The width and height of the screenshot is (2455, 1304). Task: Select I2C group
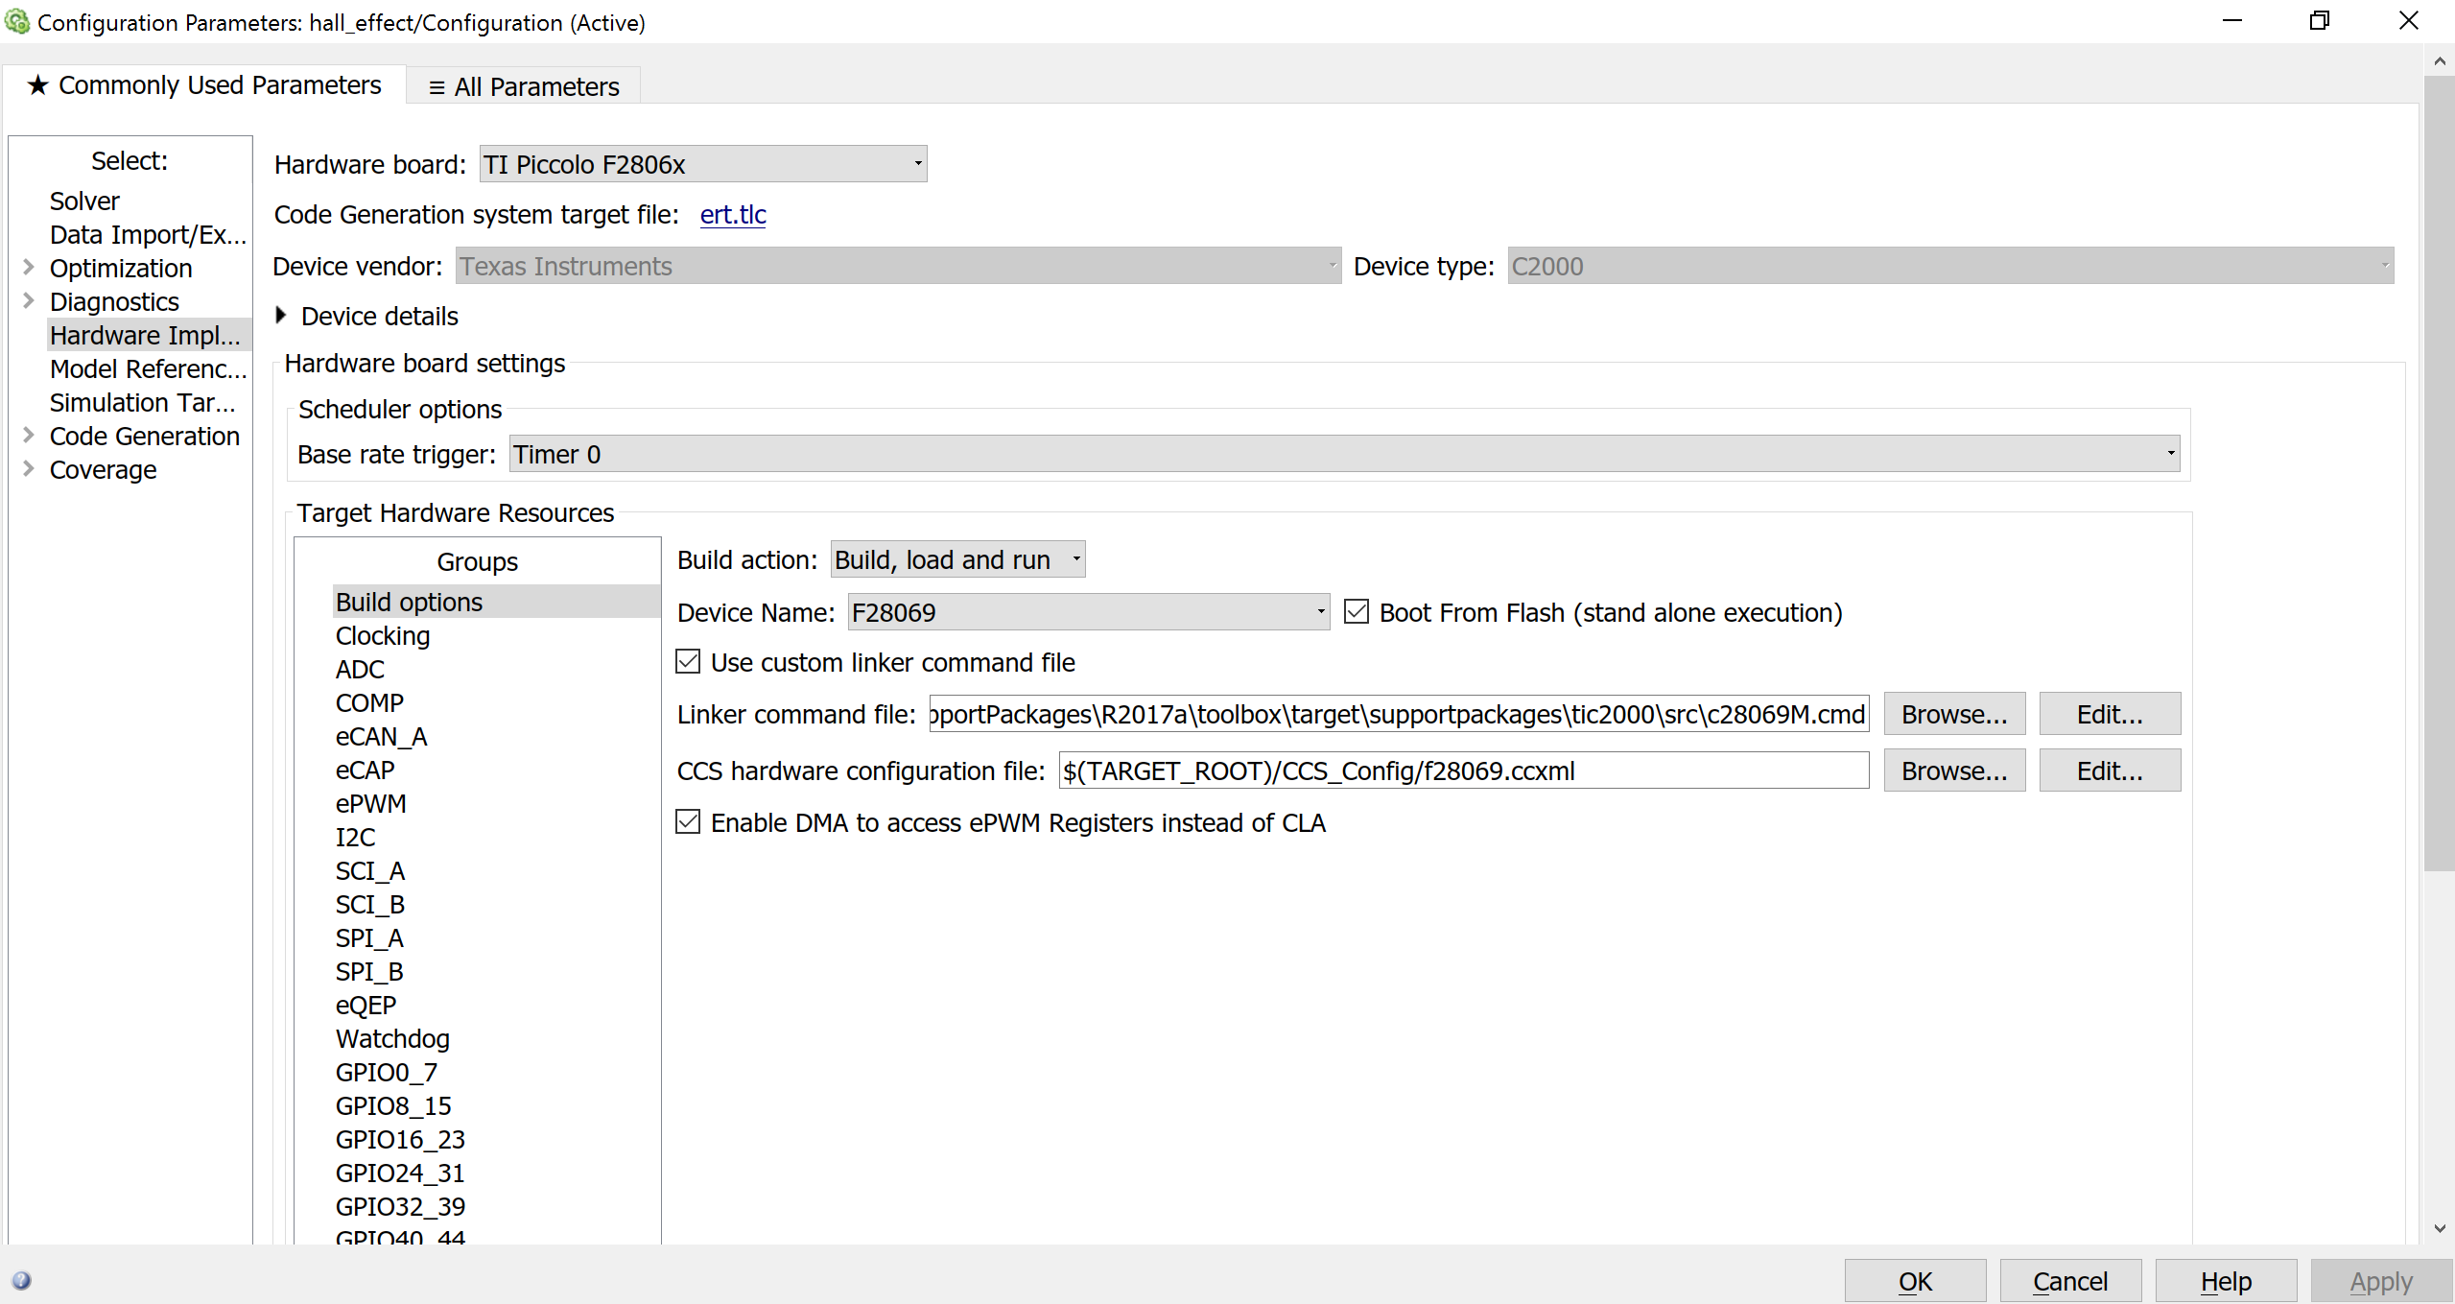(x=355, y=837)
